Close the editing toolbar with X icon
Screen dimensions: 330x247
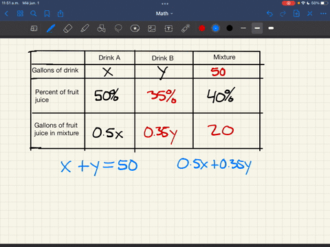(310, 14)
